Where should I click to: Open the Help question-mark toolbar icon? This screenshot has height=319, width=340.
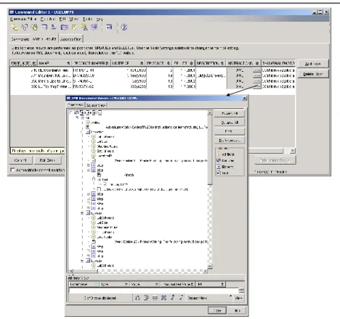(124, 28)
